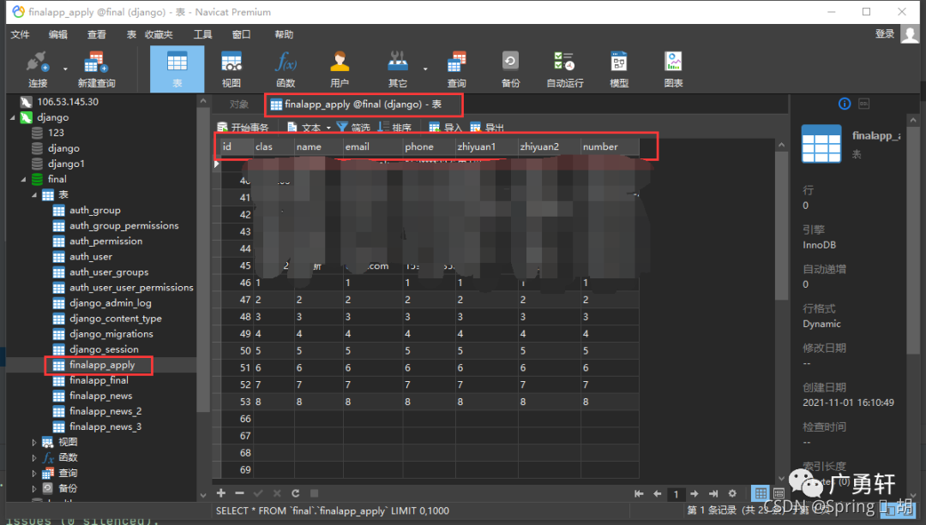Click the 视图 (View) toolbar icon
This screenshot has height=525, width=926.
[231, 69]
